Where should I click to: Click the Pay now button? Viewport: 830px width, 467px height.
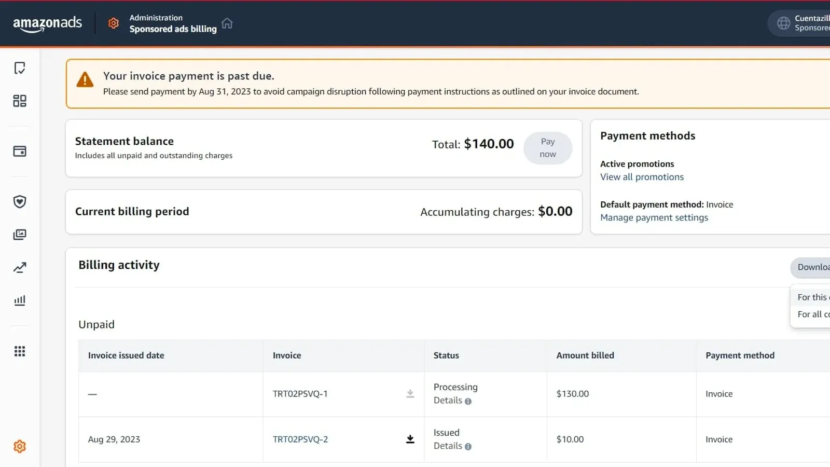click(548, 148)
